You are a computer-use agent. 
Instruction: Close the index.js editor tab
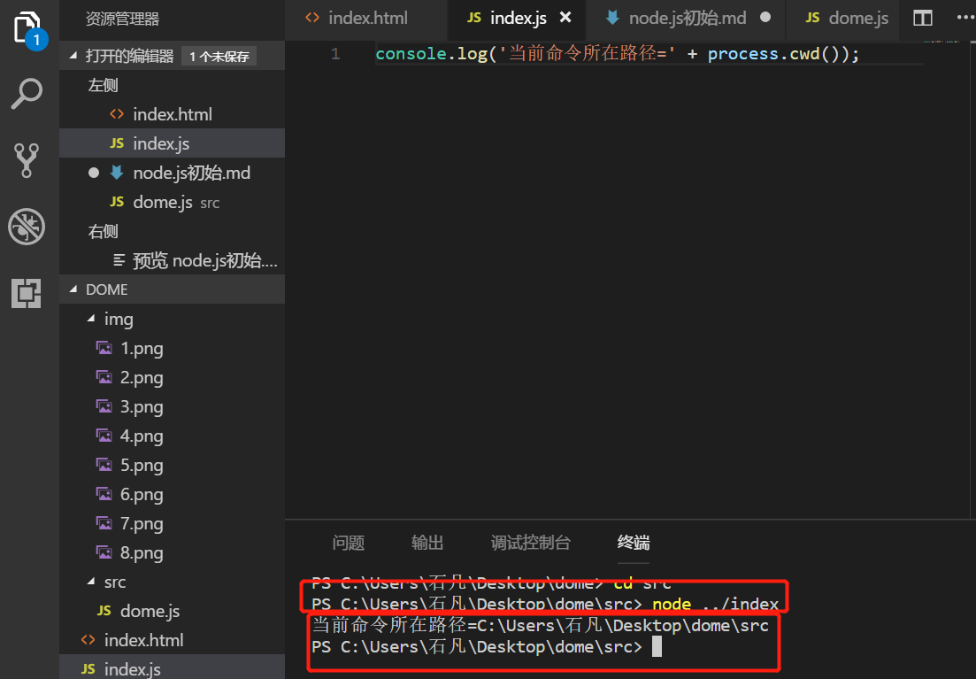click(565, 18)
